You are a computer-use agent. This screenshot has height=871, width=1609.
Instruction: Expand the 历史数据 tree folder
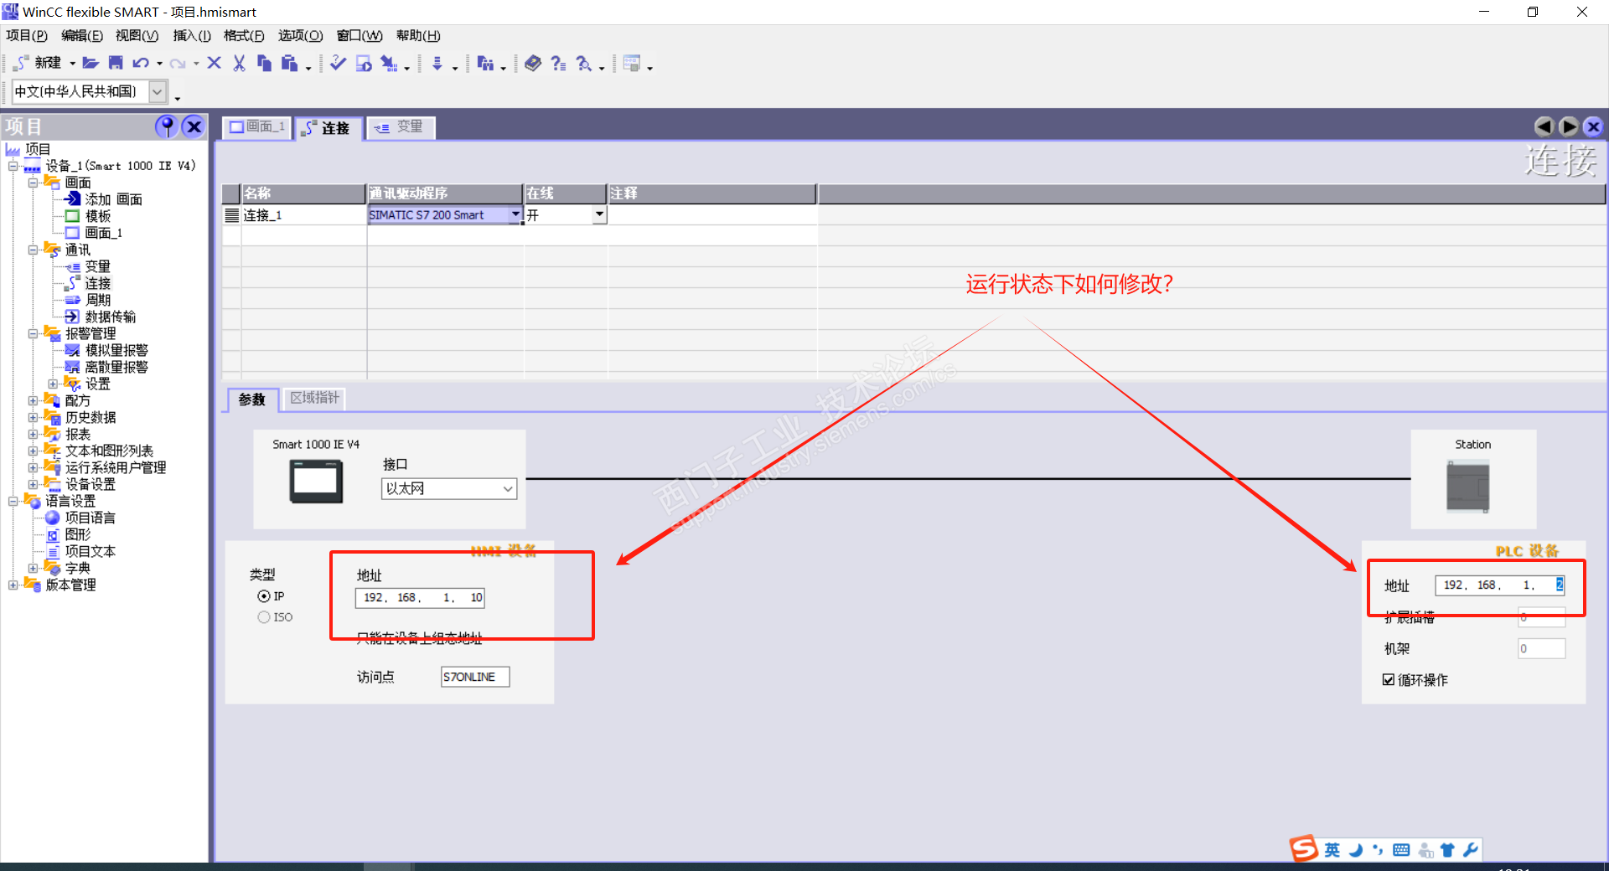(33, 417)
